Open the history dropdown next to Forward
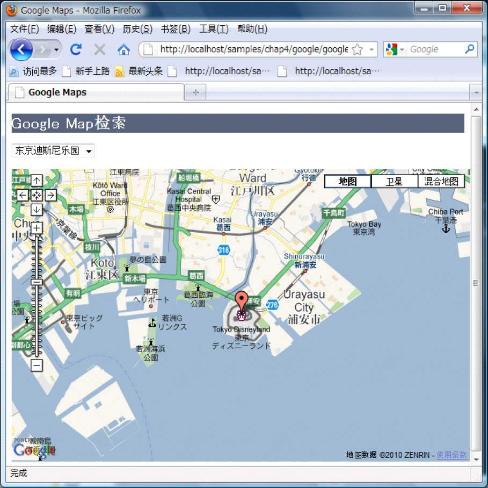This screenshot has width=488, height=488. point(56,49)
